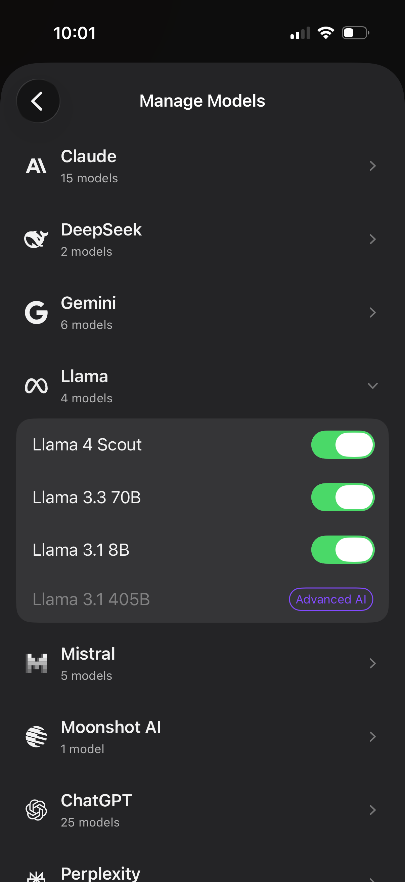This screenshot has width=405, height=882.
Task: Click the Meta infinity logo icon
Action: [x=36, y=386]
